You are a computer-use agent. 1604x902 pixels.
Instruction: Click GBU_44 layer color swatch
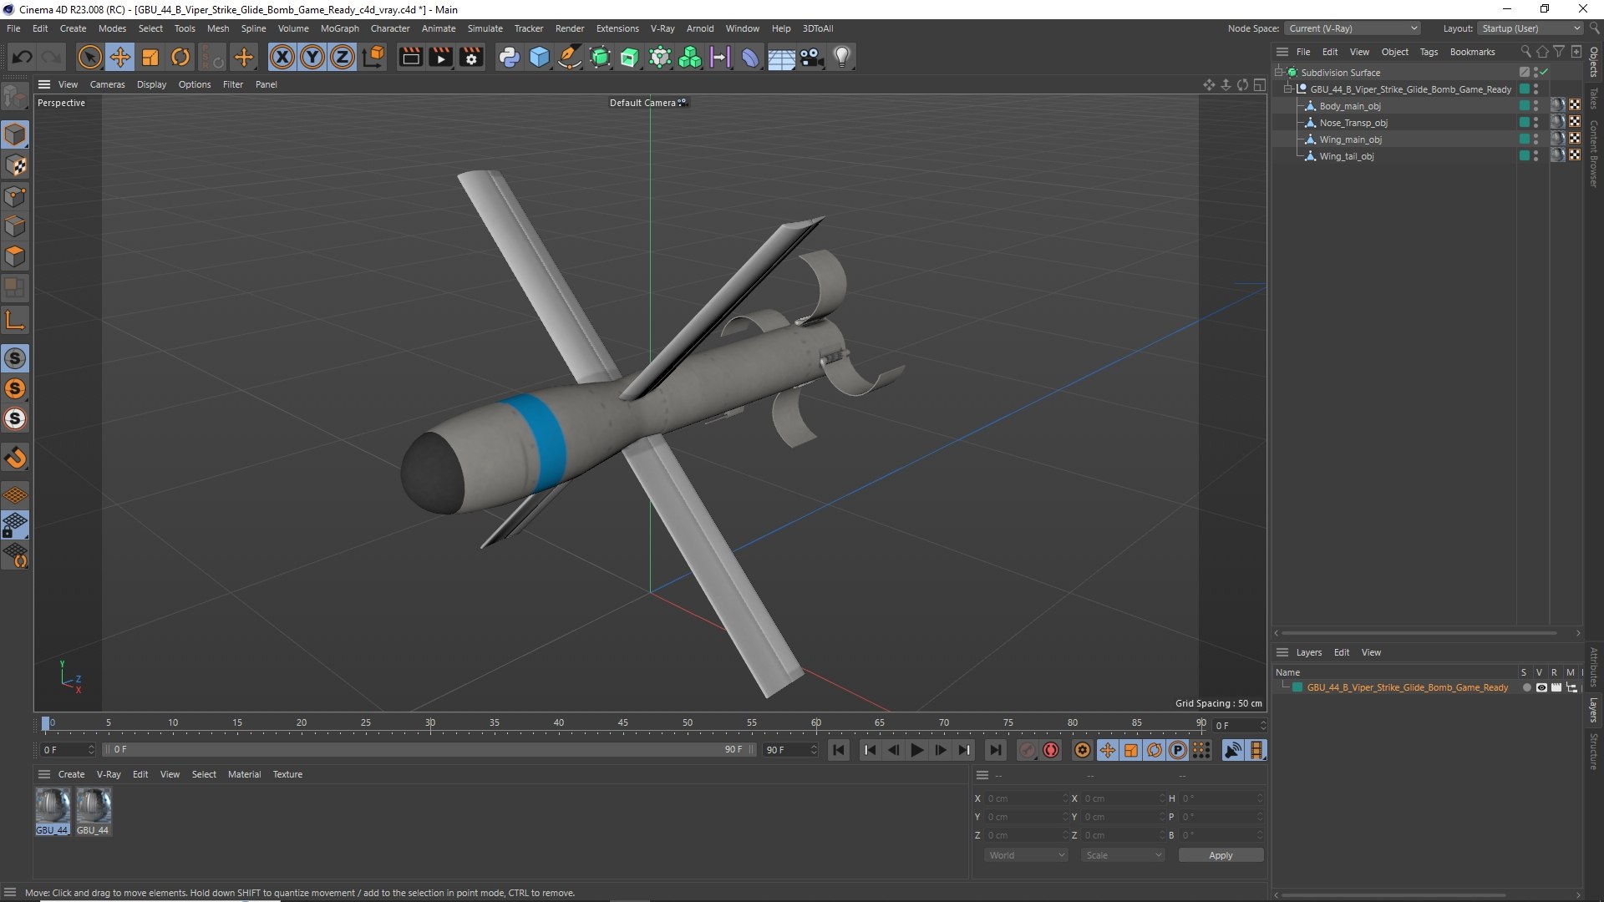(x=1297, y=688)
